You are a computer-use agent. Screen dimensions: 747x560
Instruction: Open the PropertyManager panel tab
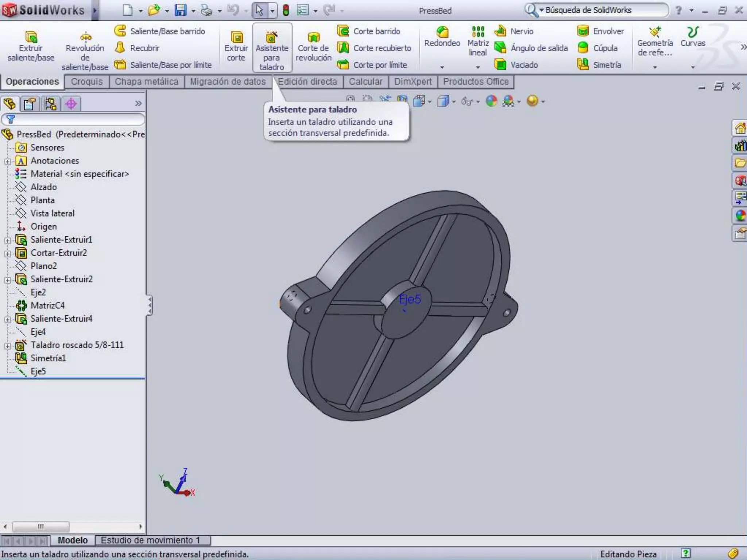tap(30, 104)
